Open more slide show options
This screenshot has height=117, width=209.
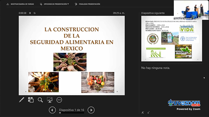[x=59, y=100]
